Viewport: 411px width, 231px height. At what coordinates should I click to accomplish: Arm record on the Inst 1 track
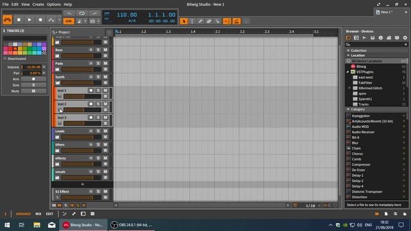[91, 90]
